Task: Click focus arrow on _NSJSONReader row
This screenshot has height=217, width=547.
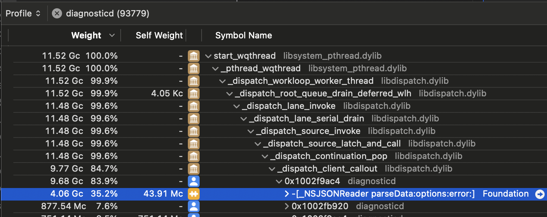Action: 540,194
